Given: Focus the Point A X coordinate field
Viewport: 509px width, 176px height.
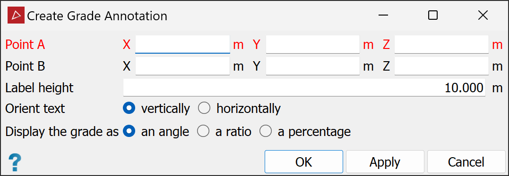Looking at the screenshot, I should pyautogui.click(x=183, y=45).
